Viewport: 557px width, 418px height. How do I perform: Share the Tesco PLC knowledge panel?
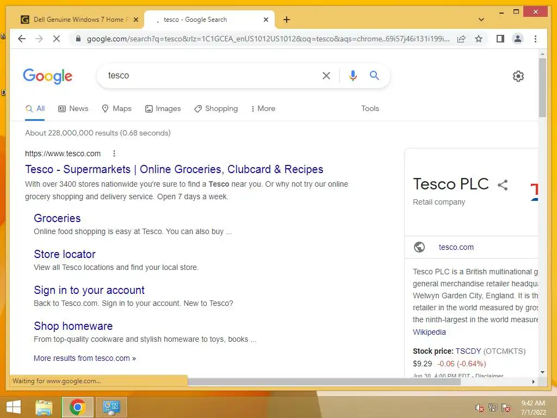tap(502, 185)
